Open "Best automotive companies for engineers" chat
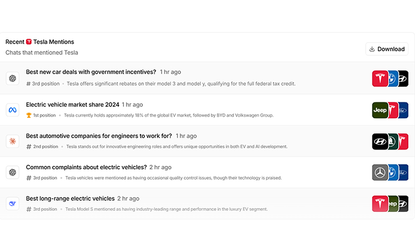415x249 pixels. 98,136
